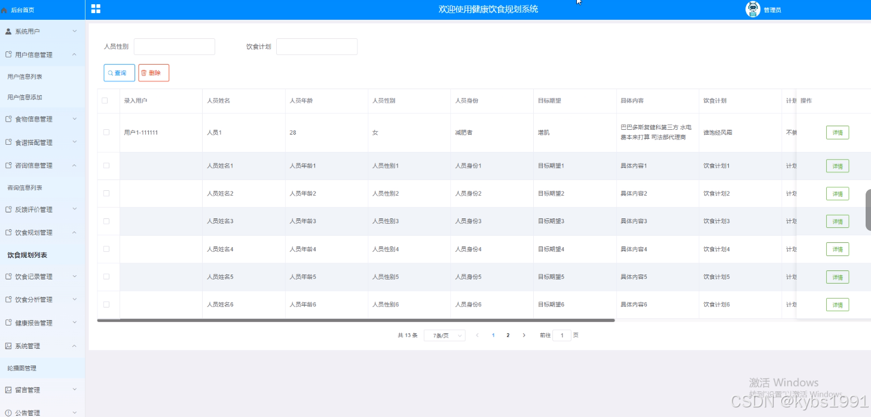Click the icon beside 用户信息管理
This screenshot has width=871, height=417.
click(x=8, y=54)
